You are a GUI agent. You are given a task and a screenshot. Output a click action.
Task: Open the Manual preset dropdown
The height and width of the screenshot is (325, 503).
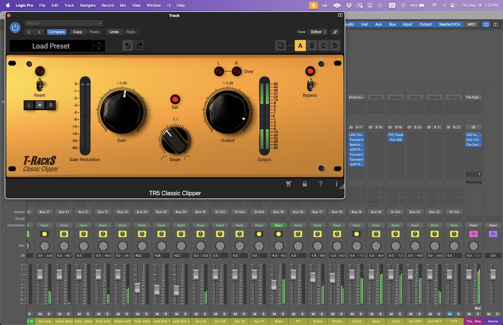[x=63, y=23]
